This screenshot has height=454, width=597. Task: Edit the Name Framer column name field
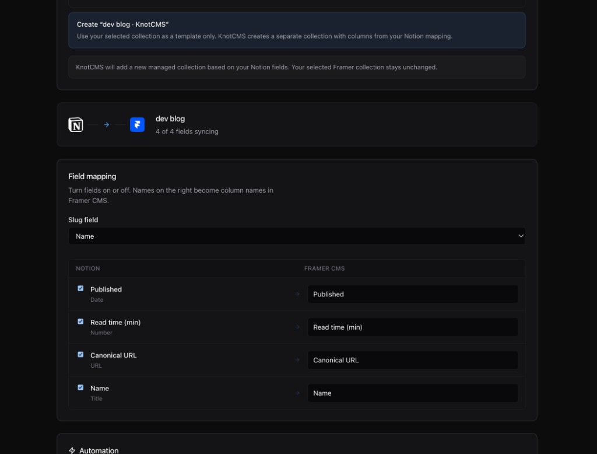[x=413, y=393]
